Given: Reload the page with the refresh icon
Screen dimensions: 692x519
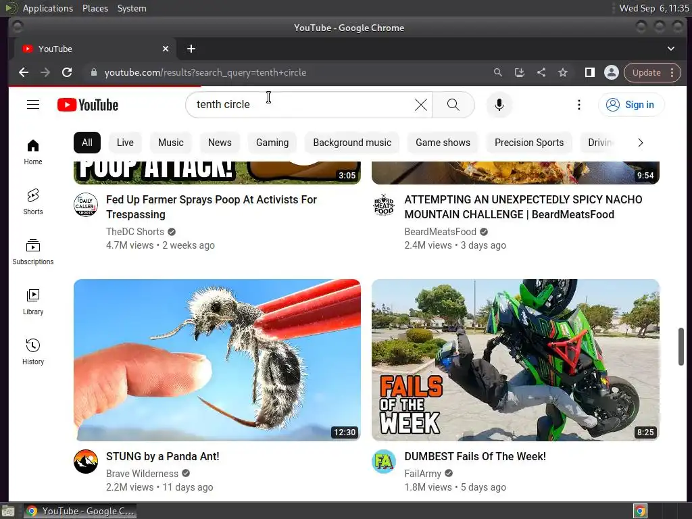Looking at the screenshot, I should click(67, 72).
